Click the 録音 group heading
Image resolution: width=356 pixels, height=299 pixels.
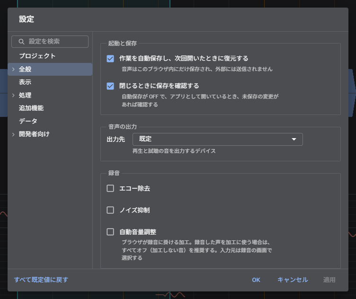pos(114,173)
